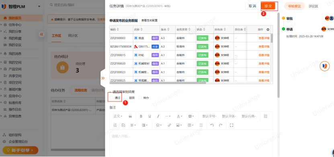Screen dimensions: 334x157
Task: Sort the table by 编码 column
Action: pyautogui.click(x=118, y=30)
